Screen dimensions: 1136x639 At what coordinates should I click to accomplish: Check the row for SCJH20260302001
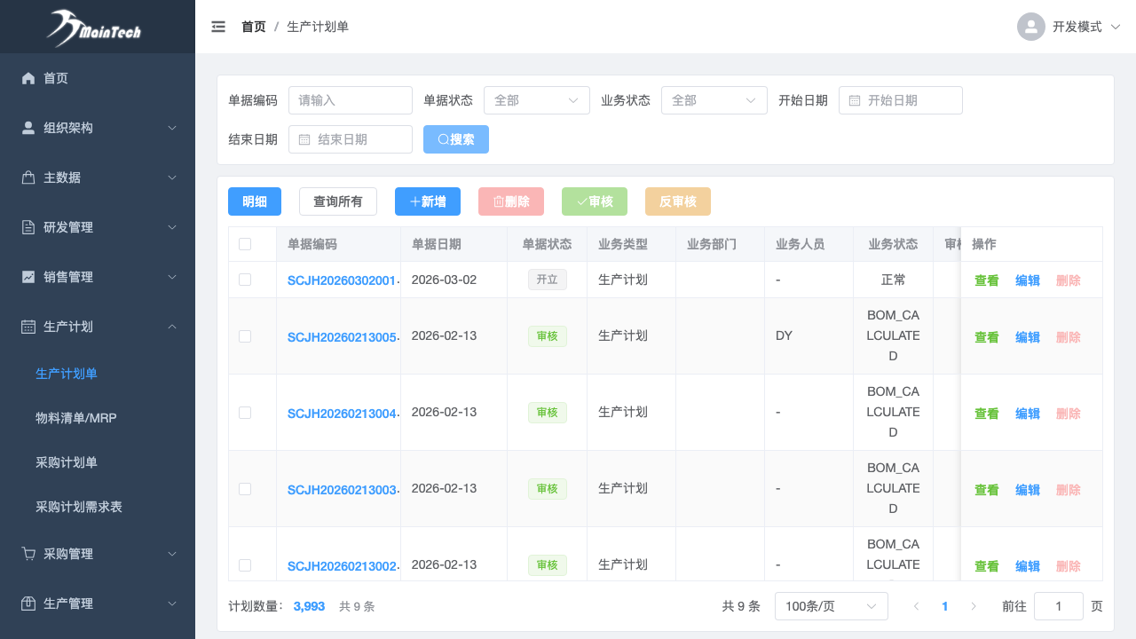pos(245,280)
